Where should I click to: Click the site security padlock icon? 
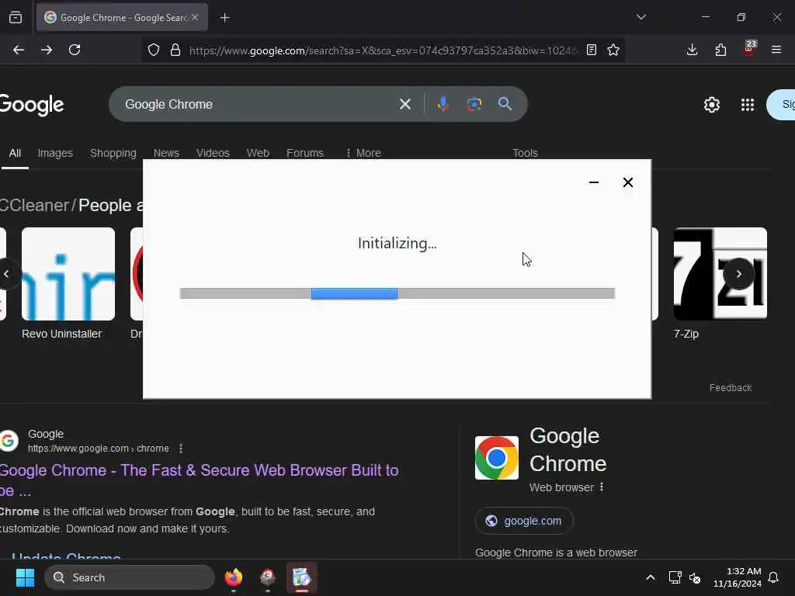[x=175, y=50]
